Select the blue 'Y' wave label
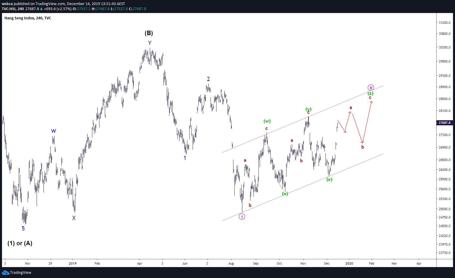 (x=150, y=43)
